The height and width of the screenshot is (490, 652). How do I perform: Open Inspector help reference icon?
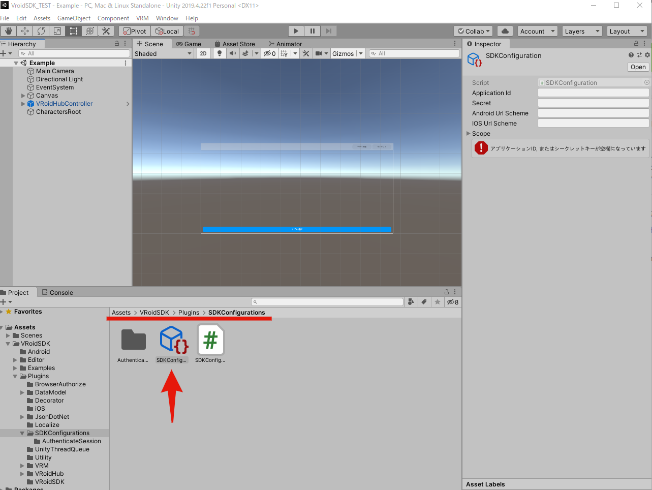(631, 55)
